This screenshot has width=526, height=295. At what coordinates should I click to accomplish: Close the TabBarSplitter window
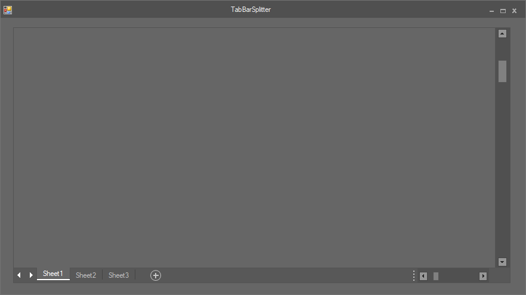[x=514, y=11]
